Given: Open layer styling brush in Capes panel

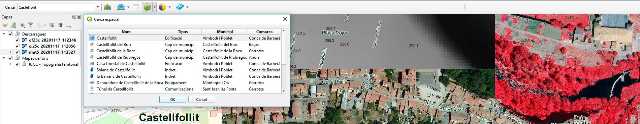Looking at the screenshot, I should click(x=5, y=25).
